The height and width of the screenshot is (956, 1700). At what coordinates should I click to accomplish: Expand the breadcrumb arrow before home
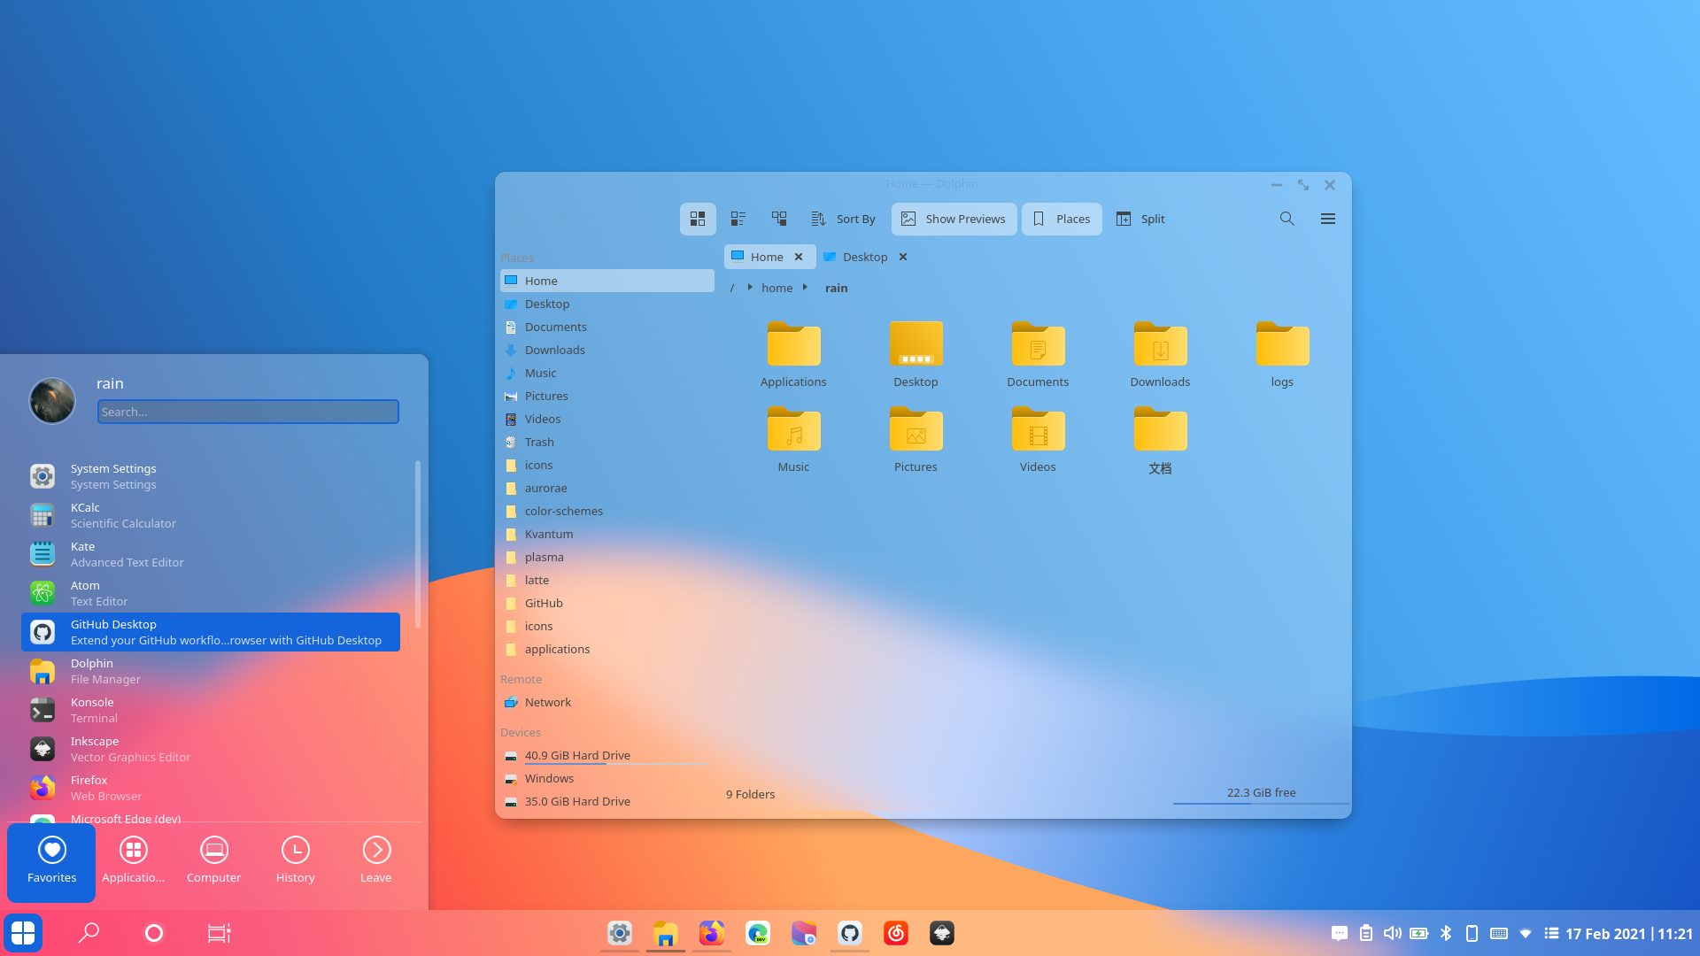click(x=749, y=288)
